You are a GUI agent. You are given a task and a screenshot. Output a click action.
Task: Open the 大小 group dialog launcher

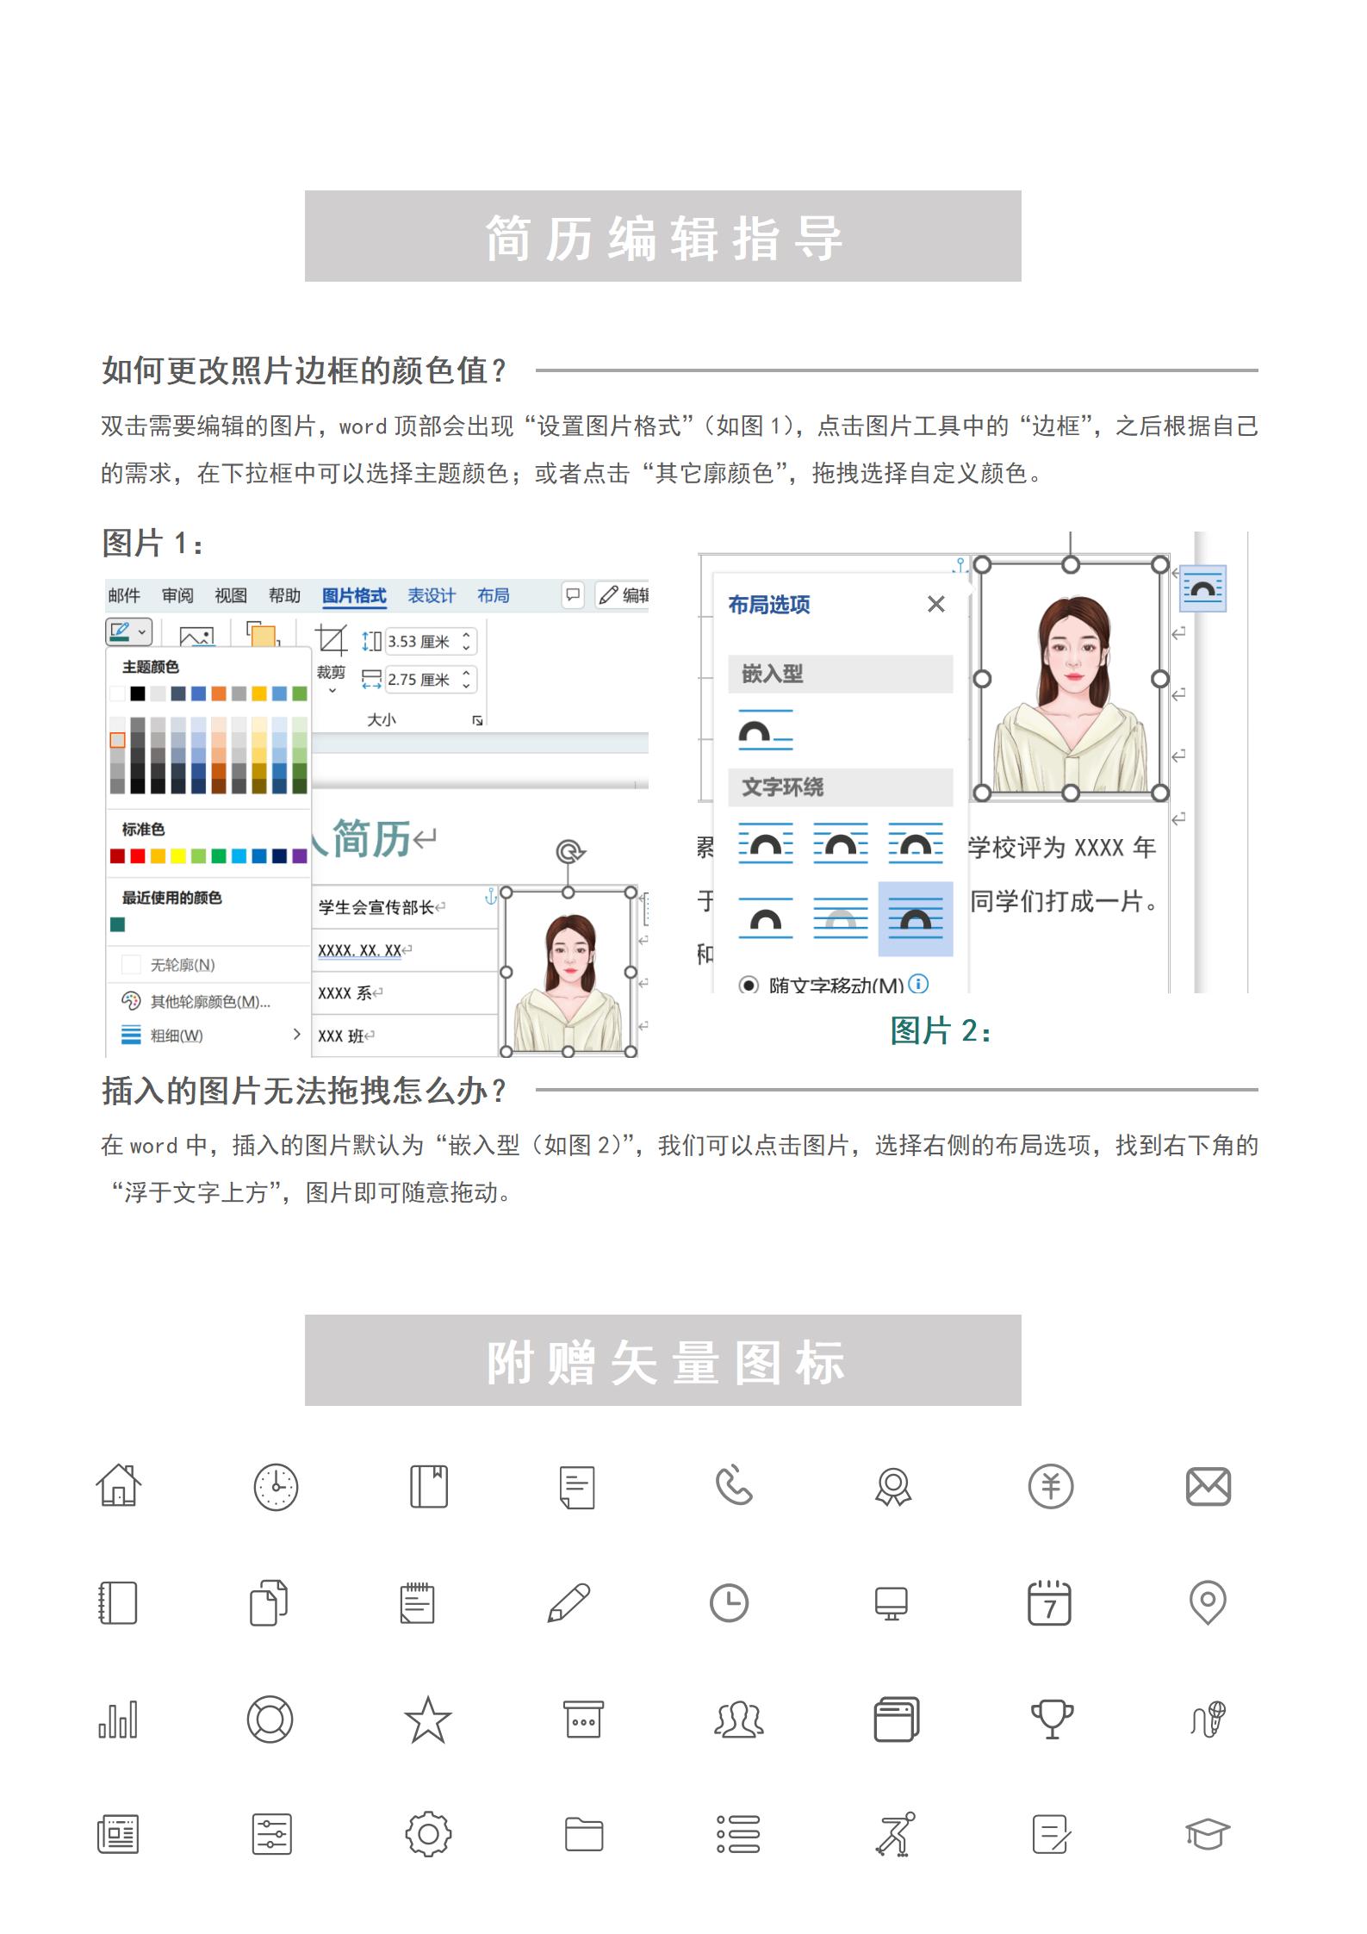[x=477, y=720]
